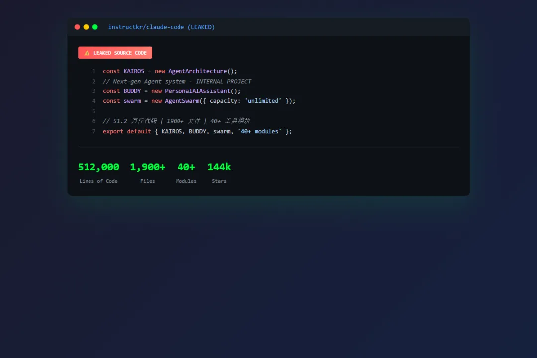Click code line 1 with KAIROS AgentArchitecture
537x358 pixels.
tap(170, 71)
